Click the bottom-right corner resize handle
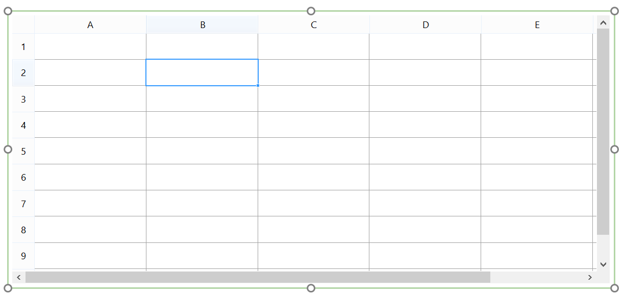624x296 pixels. click(614, 288)
